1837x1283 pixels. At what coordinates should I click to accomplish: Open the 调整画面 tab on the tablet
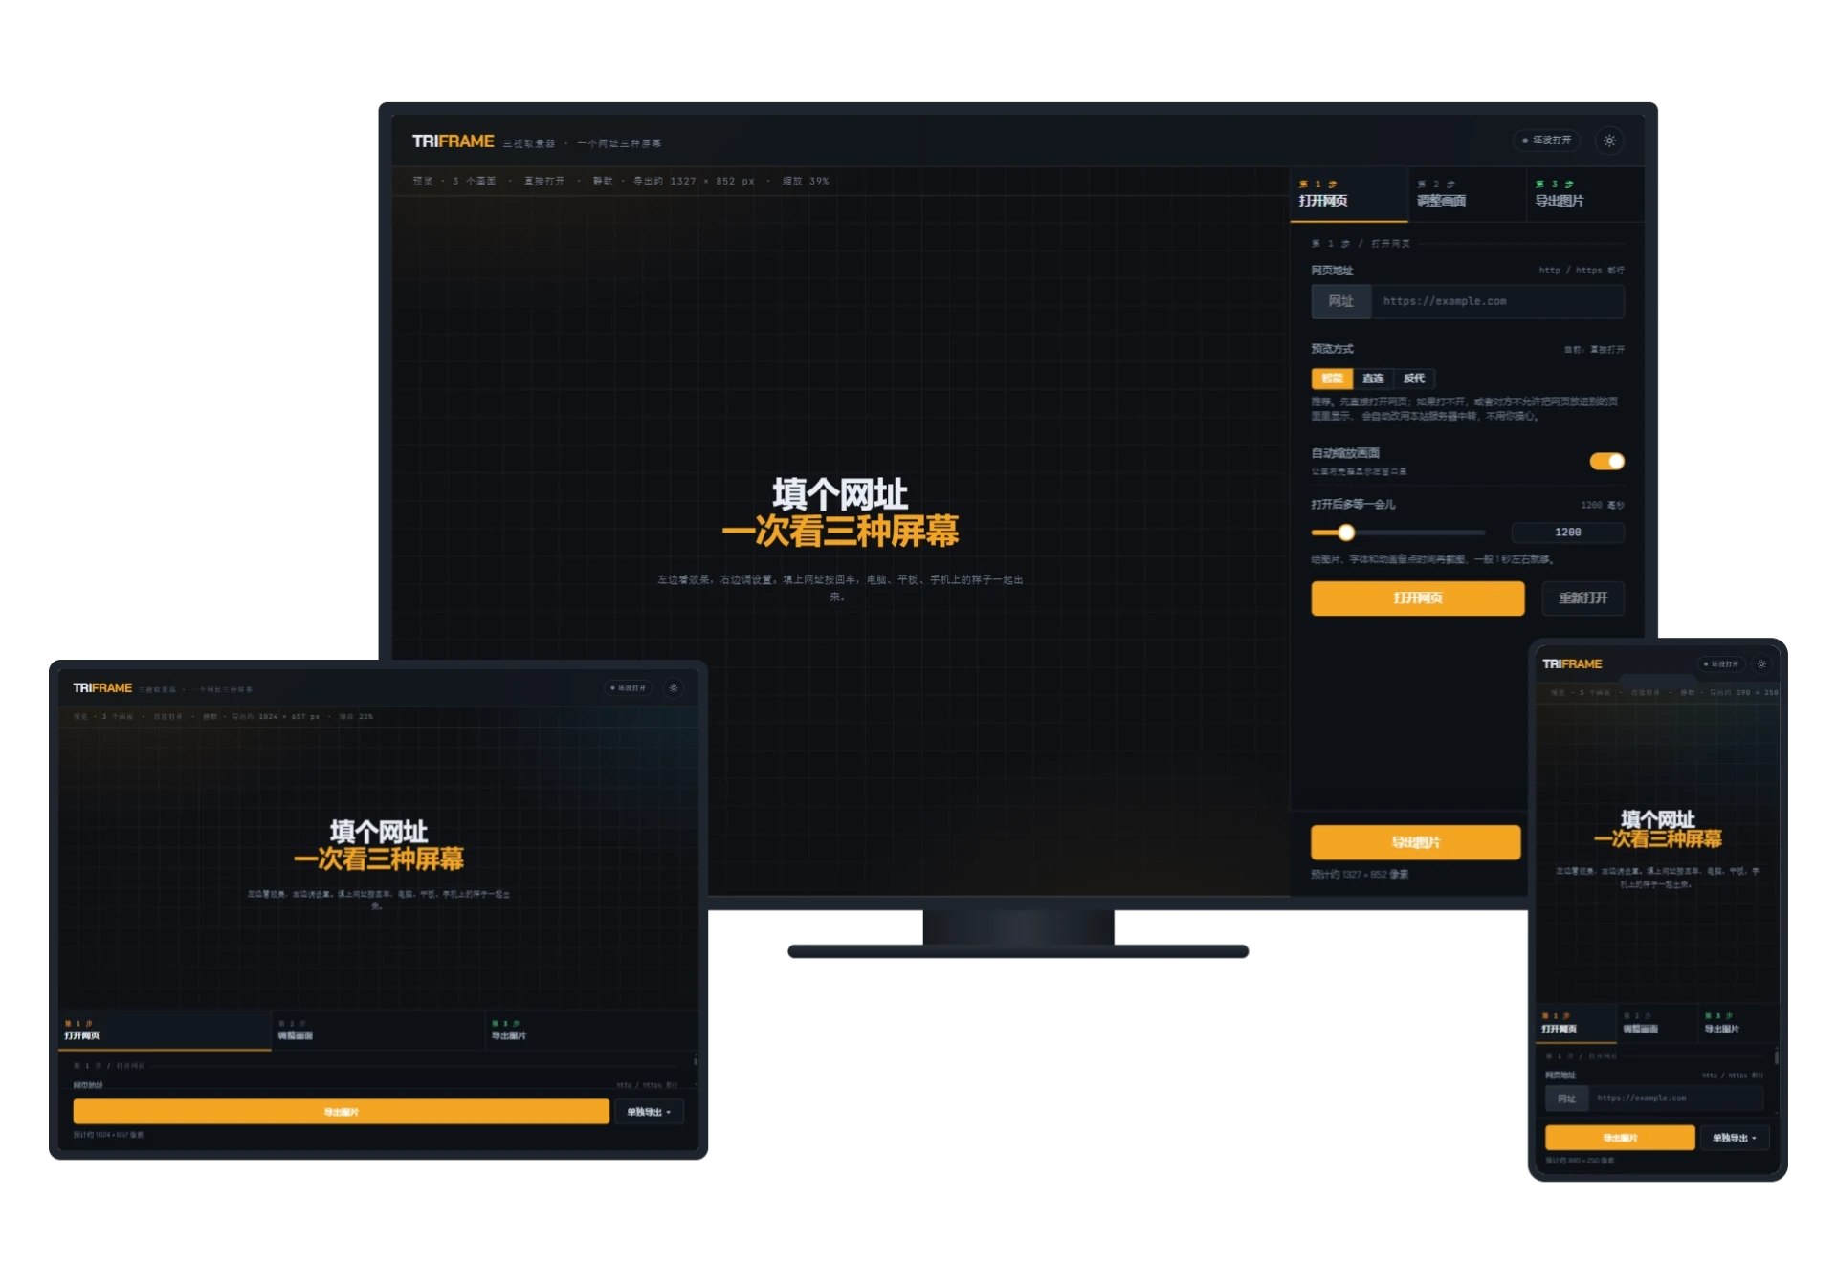coord(379,1030)
